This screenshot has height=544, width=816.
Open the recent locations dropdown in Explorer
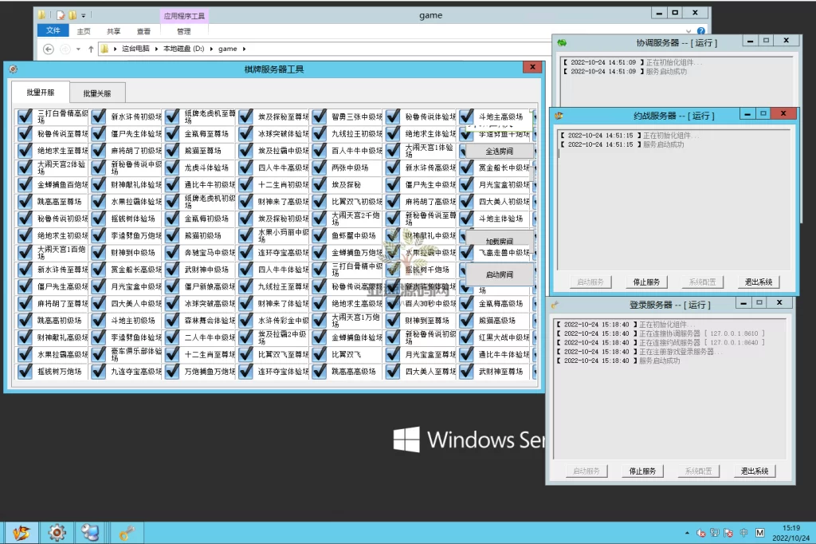[78, 49]
